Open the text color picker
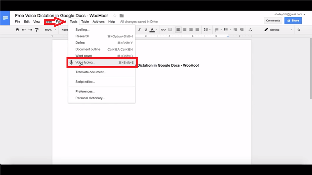312x175 pixels. (153, 30)
